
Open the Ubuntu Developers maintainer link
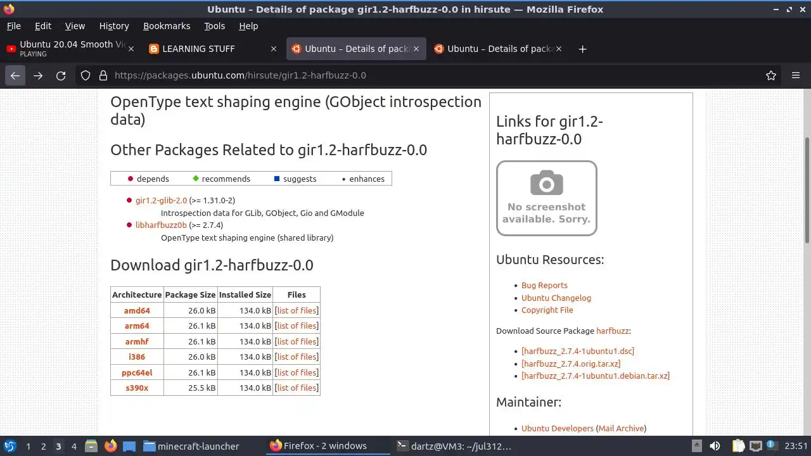click(x=558, y=429)
